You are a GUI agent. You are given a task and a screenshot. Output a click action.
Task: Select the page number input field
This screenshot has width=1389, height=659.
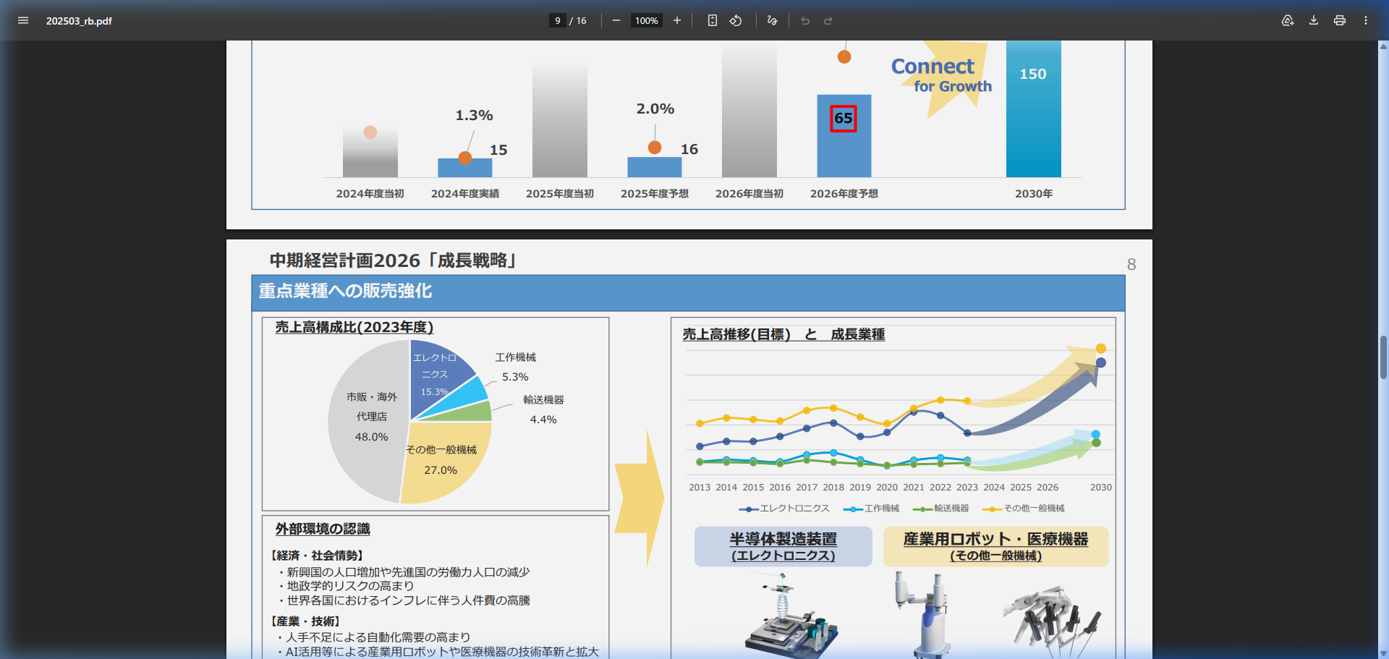coord(557,20)
